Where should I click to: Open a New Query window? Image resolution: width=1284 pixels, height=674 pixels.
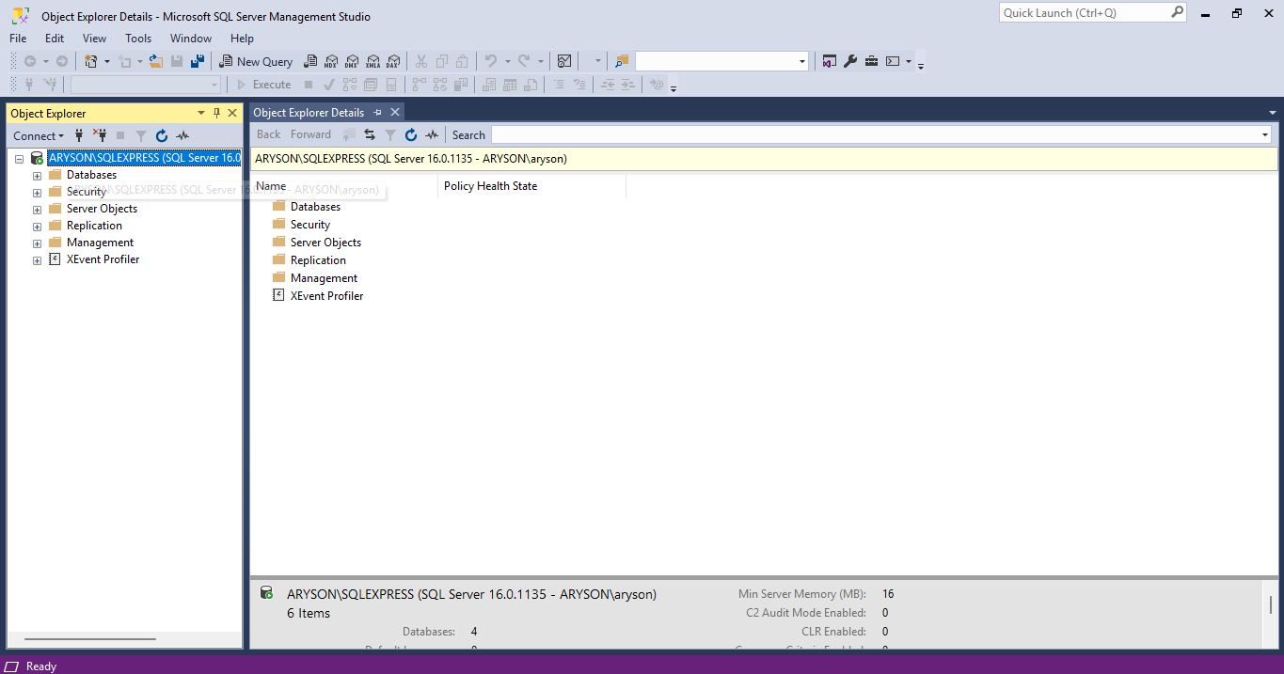(x=256, y=60)
